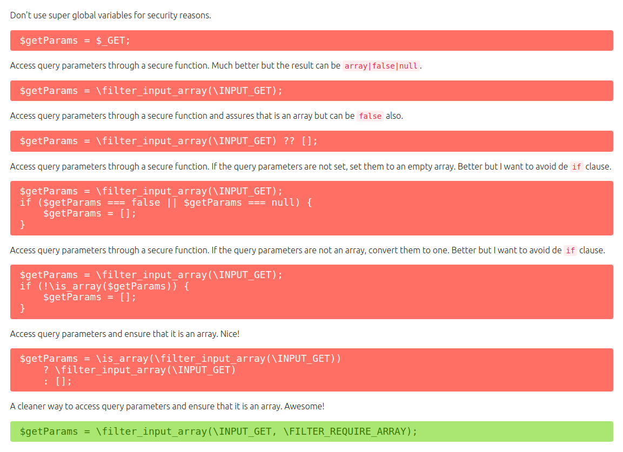Click the paragraph 'A cleaner way... Awesome!'
The image size is (623, 452).
[168, 406]
